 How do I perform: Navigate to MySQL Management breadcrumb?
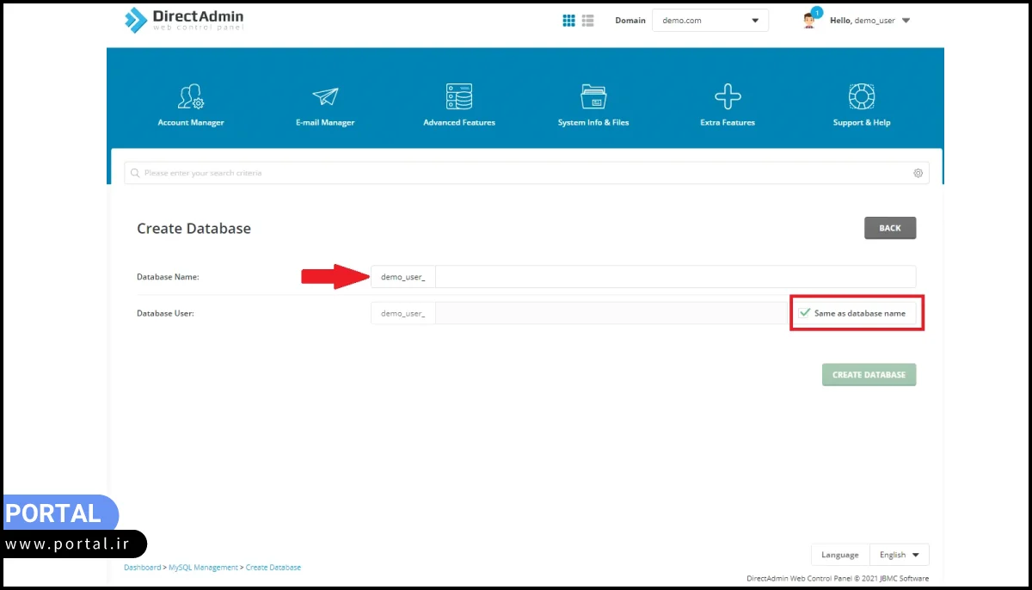[203, 568]
